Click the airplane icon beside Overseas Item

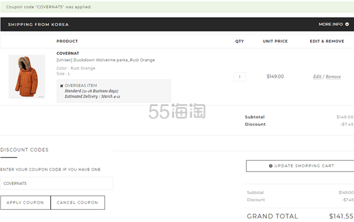click(x=61, y=85)
